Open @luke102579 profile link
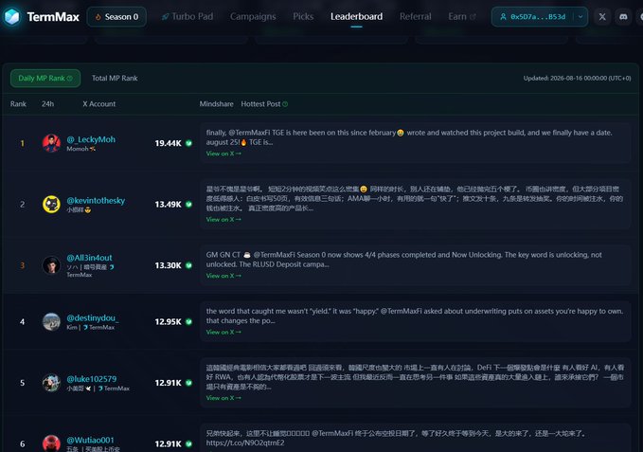The image size is (643, 452). point(92,379)
